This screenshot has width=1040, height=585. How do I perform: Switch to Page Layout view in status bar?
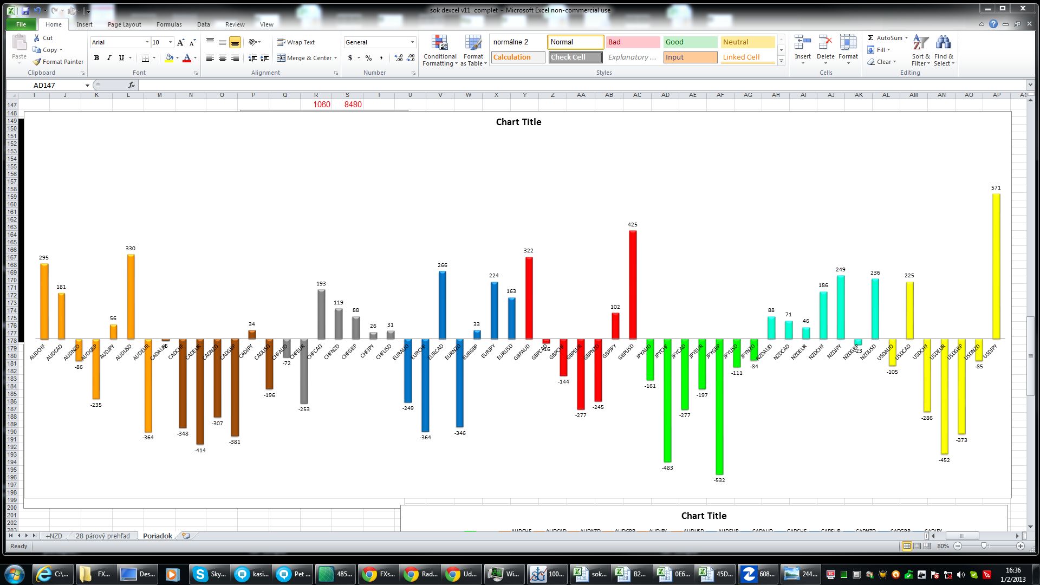coord(917,546)
